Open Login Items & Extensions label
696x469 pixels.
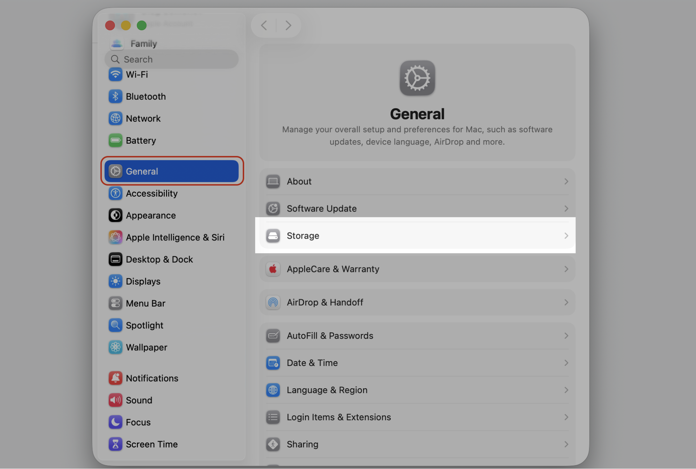[339, 417]
